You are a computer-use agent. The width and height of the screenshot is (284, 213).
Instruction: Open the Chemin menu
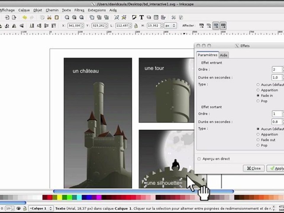(x=52, y=10)
